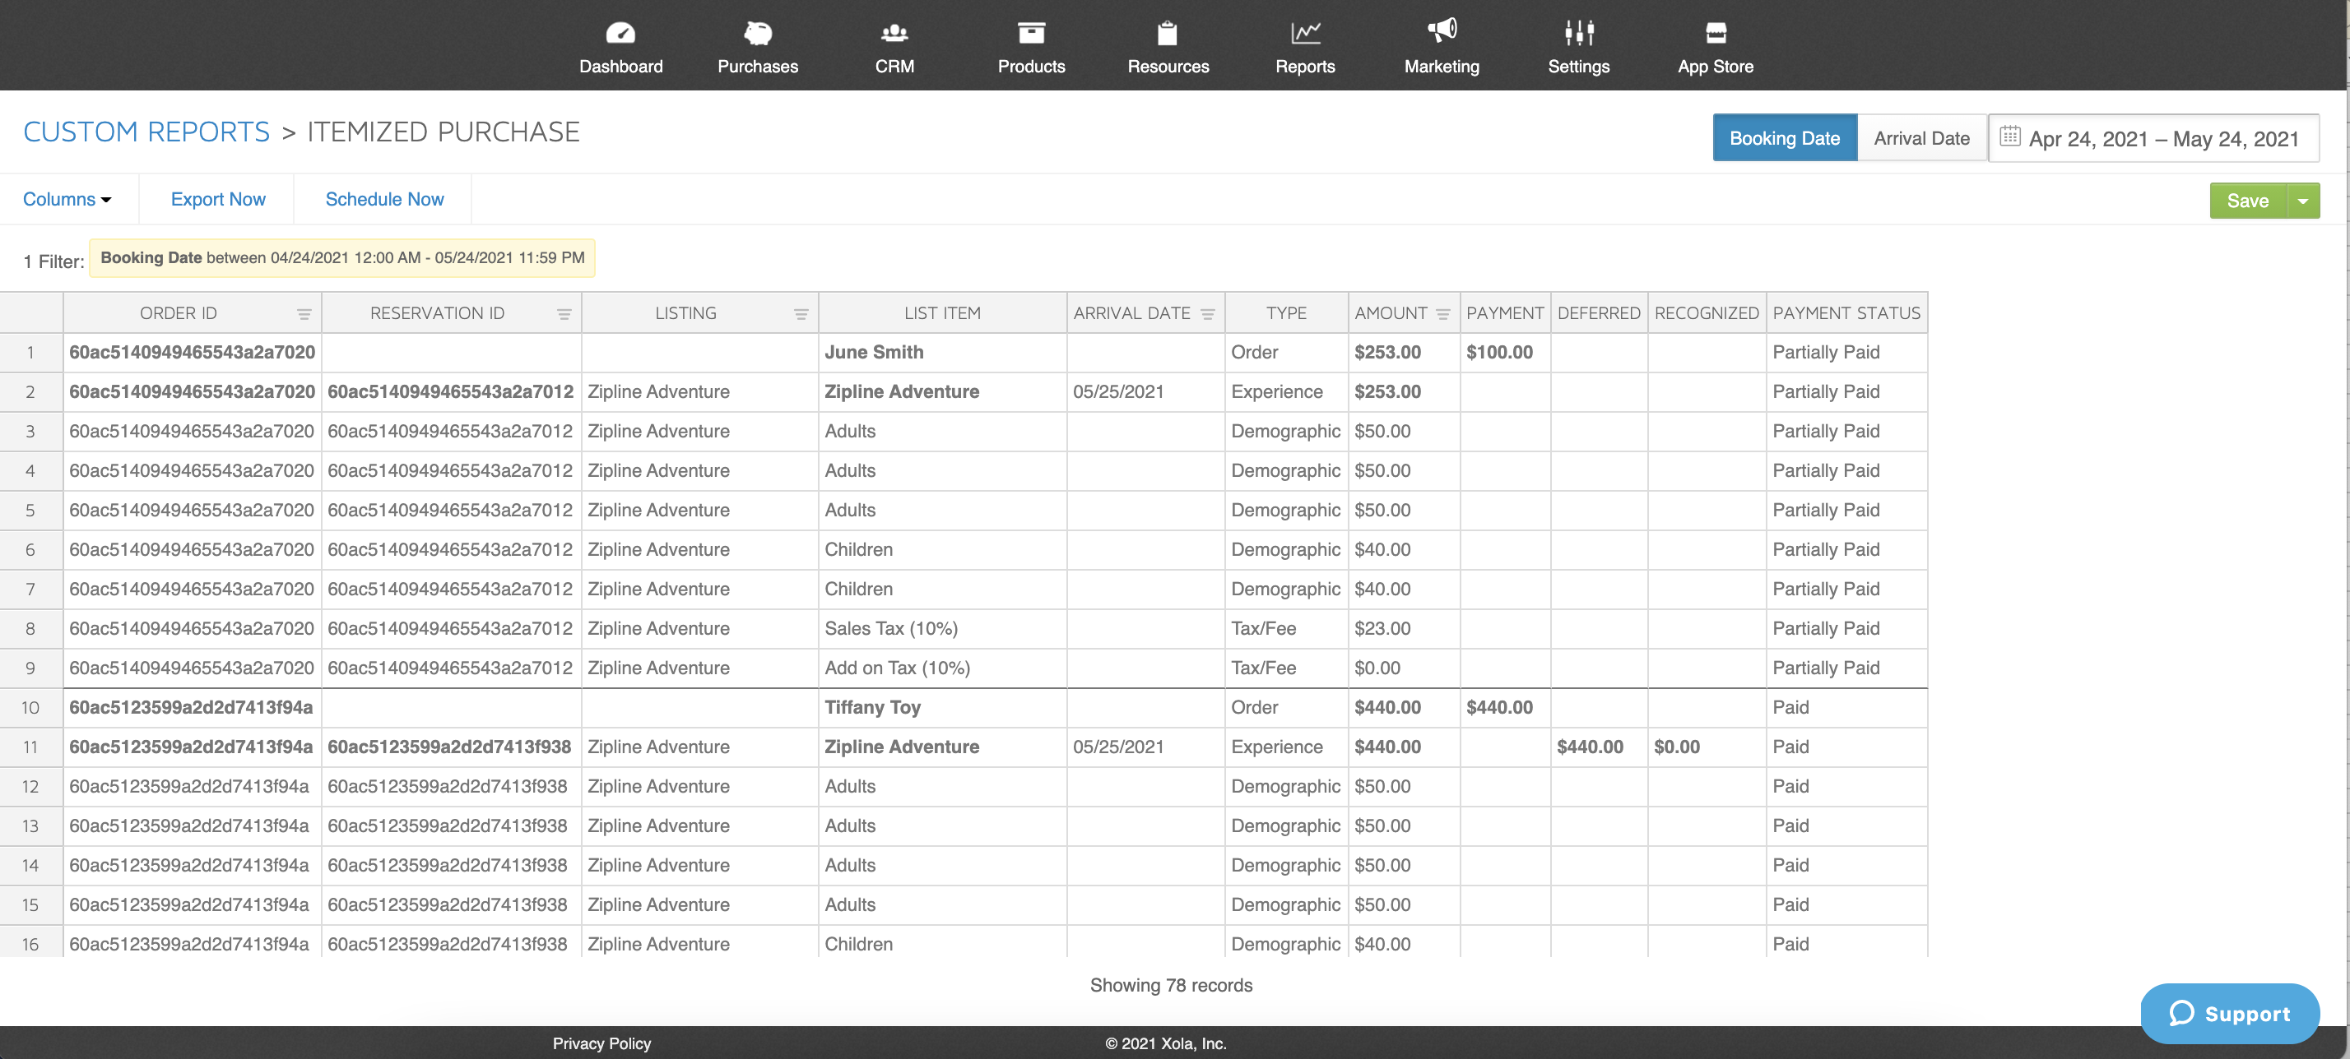Screen dimensions: 2350x1059
Task: Open the date range calendar icon
Action: point(2009,136)
